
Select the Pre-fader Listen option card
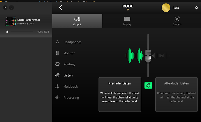click(x=120, y=94)
